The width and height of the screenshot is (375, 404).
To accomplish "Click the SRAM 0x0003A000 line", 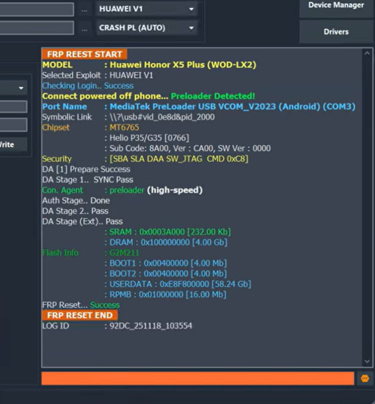I will click(x=167, y=232).
